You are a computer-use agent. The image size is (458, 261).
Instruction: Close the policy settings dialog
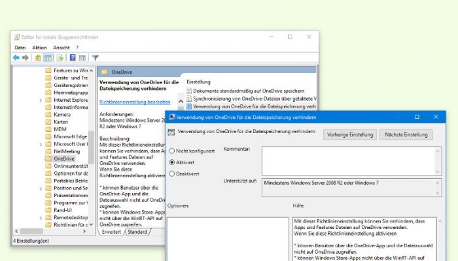point(436,117)
